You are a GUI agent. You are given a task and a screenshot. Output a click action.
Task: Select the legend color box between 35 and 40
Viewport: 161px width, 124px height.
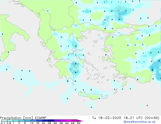click(63, 121)
